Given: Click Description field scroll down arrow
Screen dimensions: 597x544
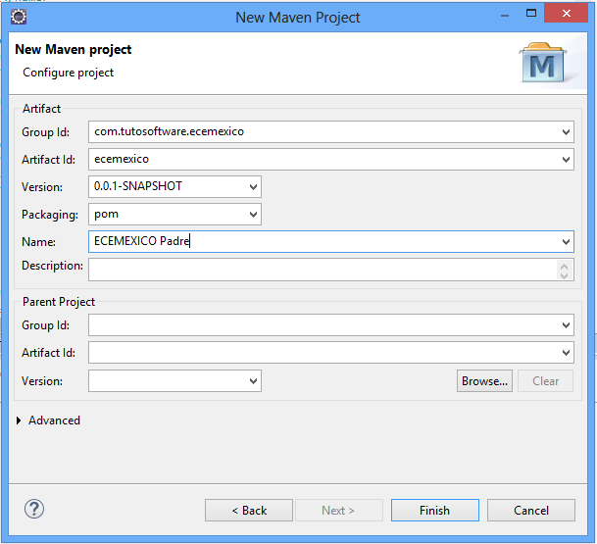Looking at the screenshot, I should coord(565,275).
